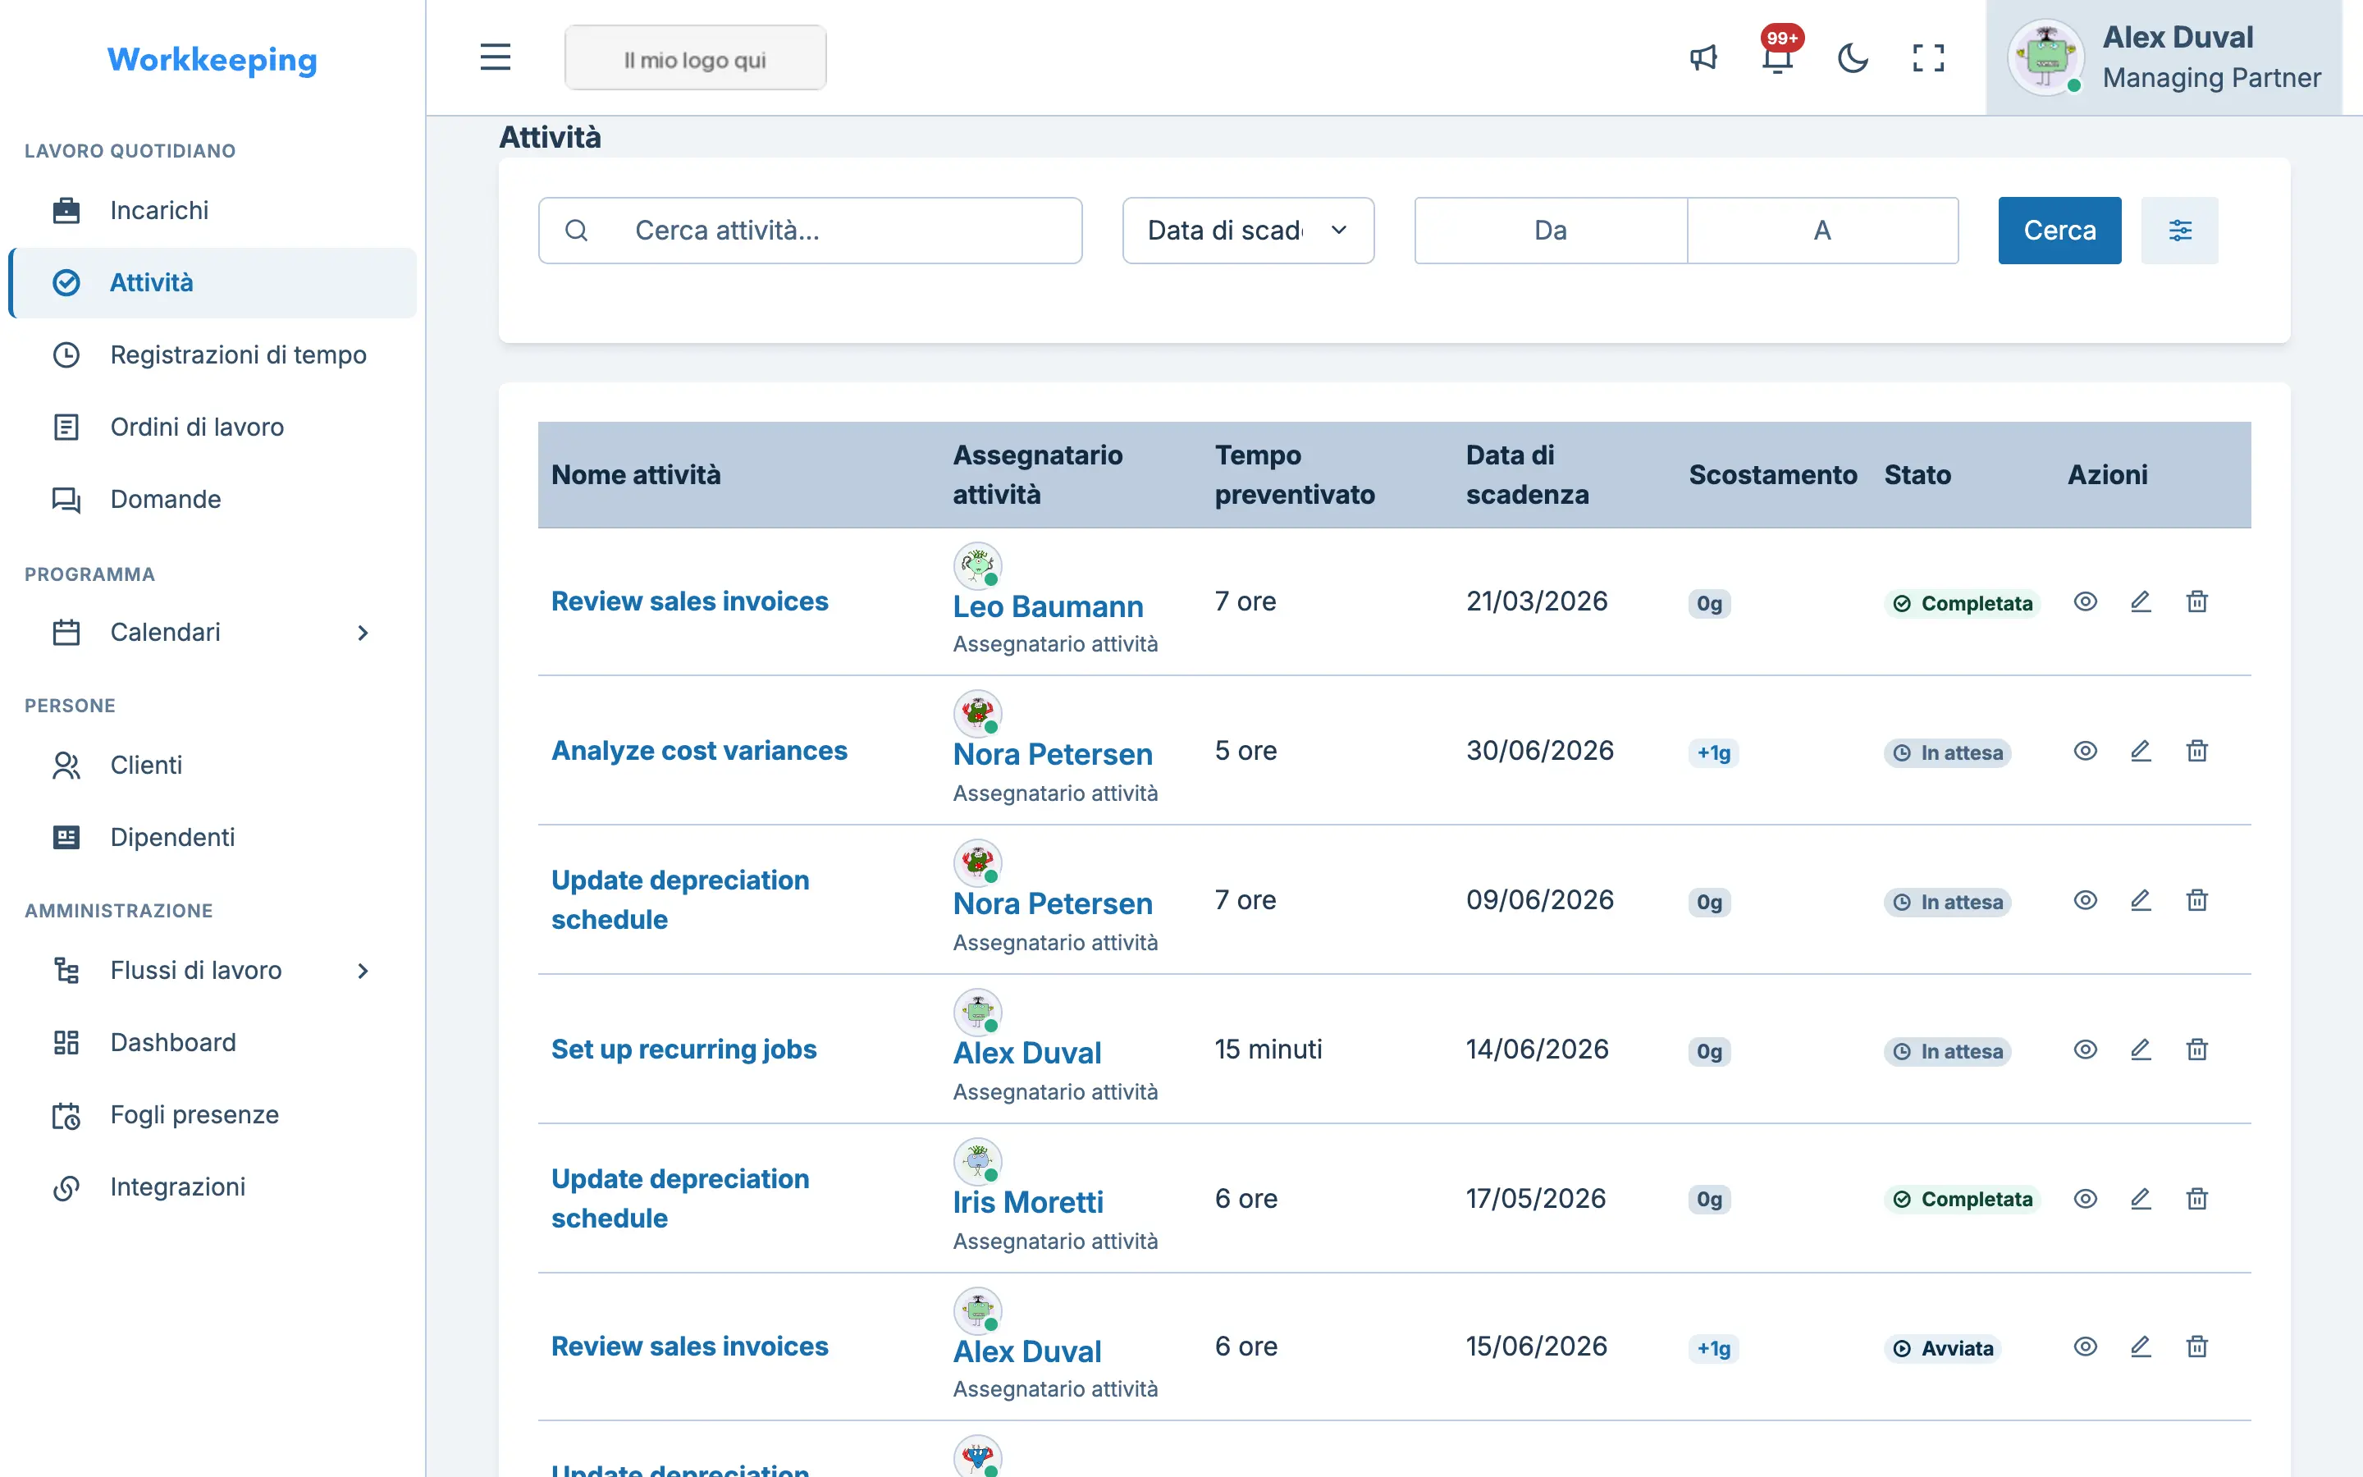Delete Nora Petersen's Update depreciation schedule task
The width and height of the screenshot is (2363, 1477).
[x=2197, y=901]
